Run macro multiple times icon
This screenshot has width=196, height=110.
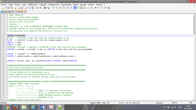click(106, 8)
